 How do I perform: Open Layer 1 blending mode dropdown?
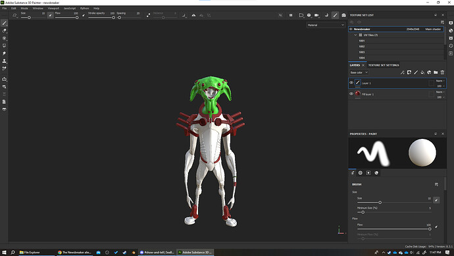tap(440, 81)
